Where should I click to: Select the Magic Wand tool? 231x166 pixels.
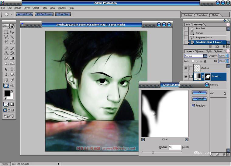[x=12, y=37]
